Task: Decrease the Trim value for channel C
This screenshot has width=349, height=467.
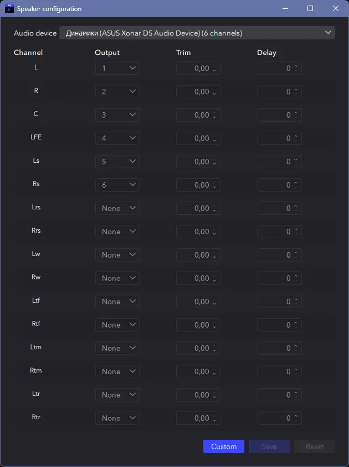Action: [x=214, y=117]
